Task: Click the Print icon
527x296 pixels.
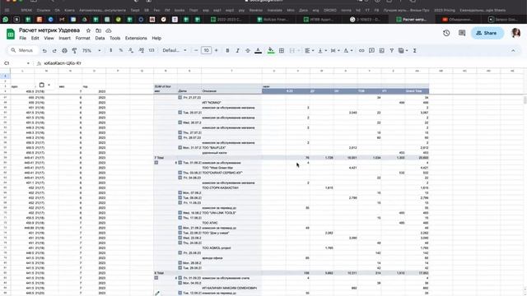Action: pyautogui.click(x=64, y=51)
